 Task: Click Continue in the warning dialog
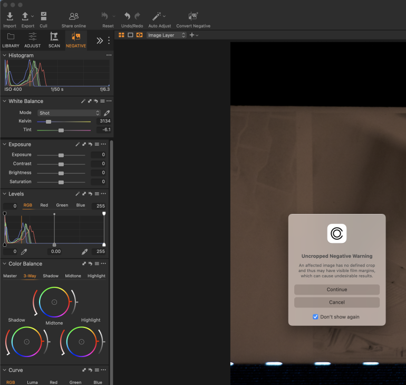point(336,289)
